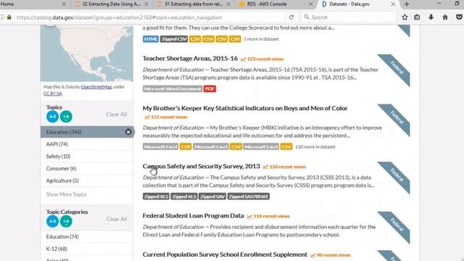Viewport: 464px width, 261px height.
Task: Open '130 more in dataset' link
Action: click(x=315, y=146)
